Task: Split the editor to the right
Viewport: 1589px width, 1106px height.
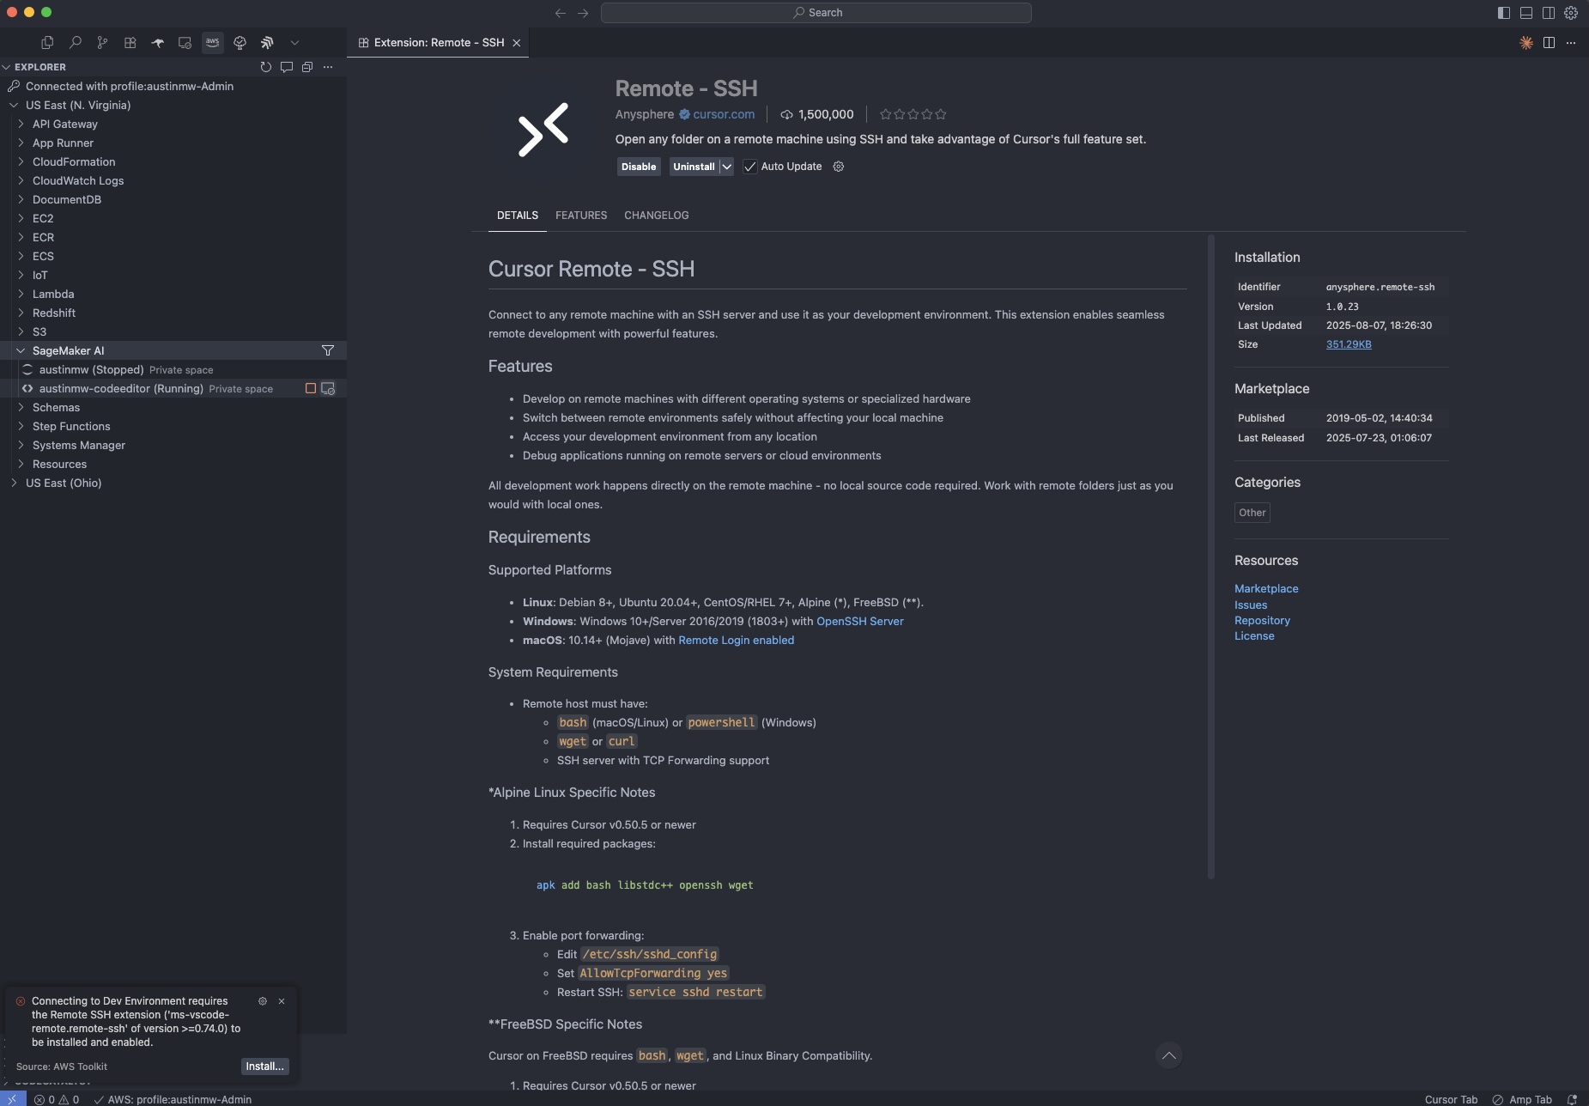Action: pos(1550,43)
